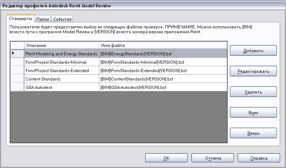Select the Content Standards description cell
This screenshot has width=286, height=168.
(x=62, y=79)
